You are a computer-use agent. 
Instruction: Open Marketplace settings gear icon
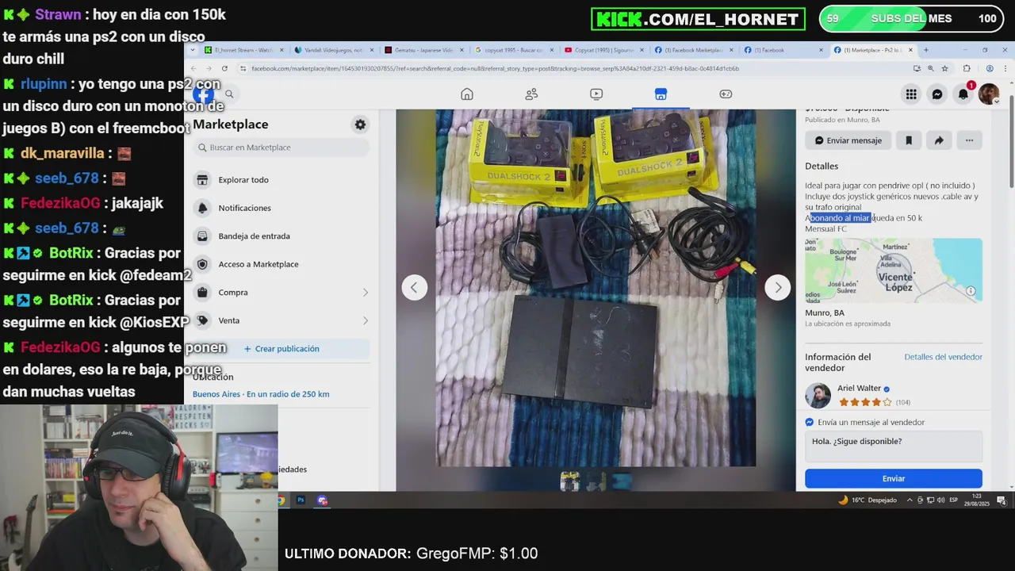(360, 125)
